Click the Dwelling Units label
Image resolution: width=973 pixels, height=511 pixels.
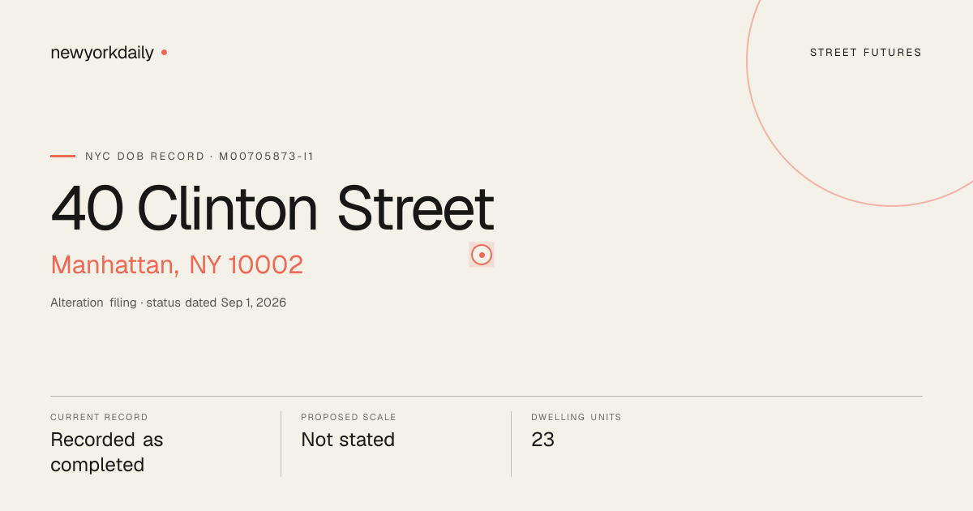(x=577, y=417)
